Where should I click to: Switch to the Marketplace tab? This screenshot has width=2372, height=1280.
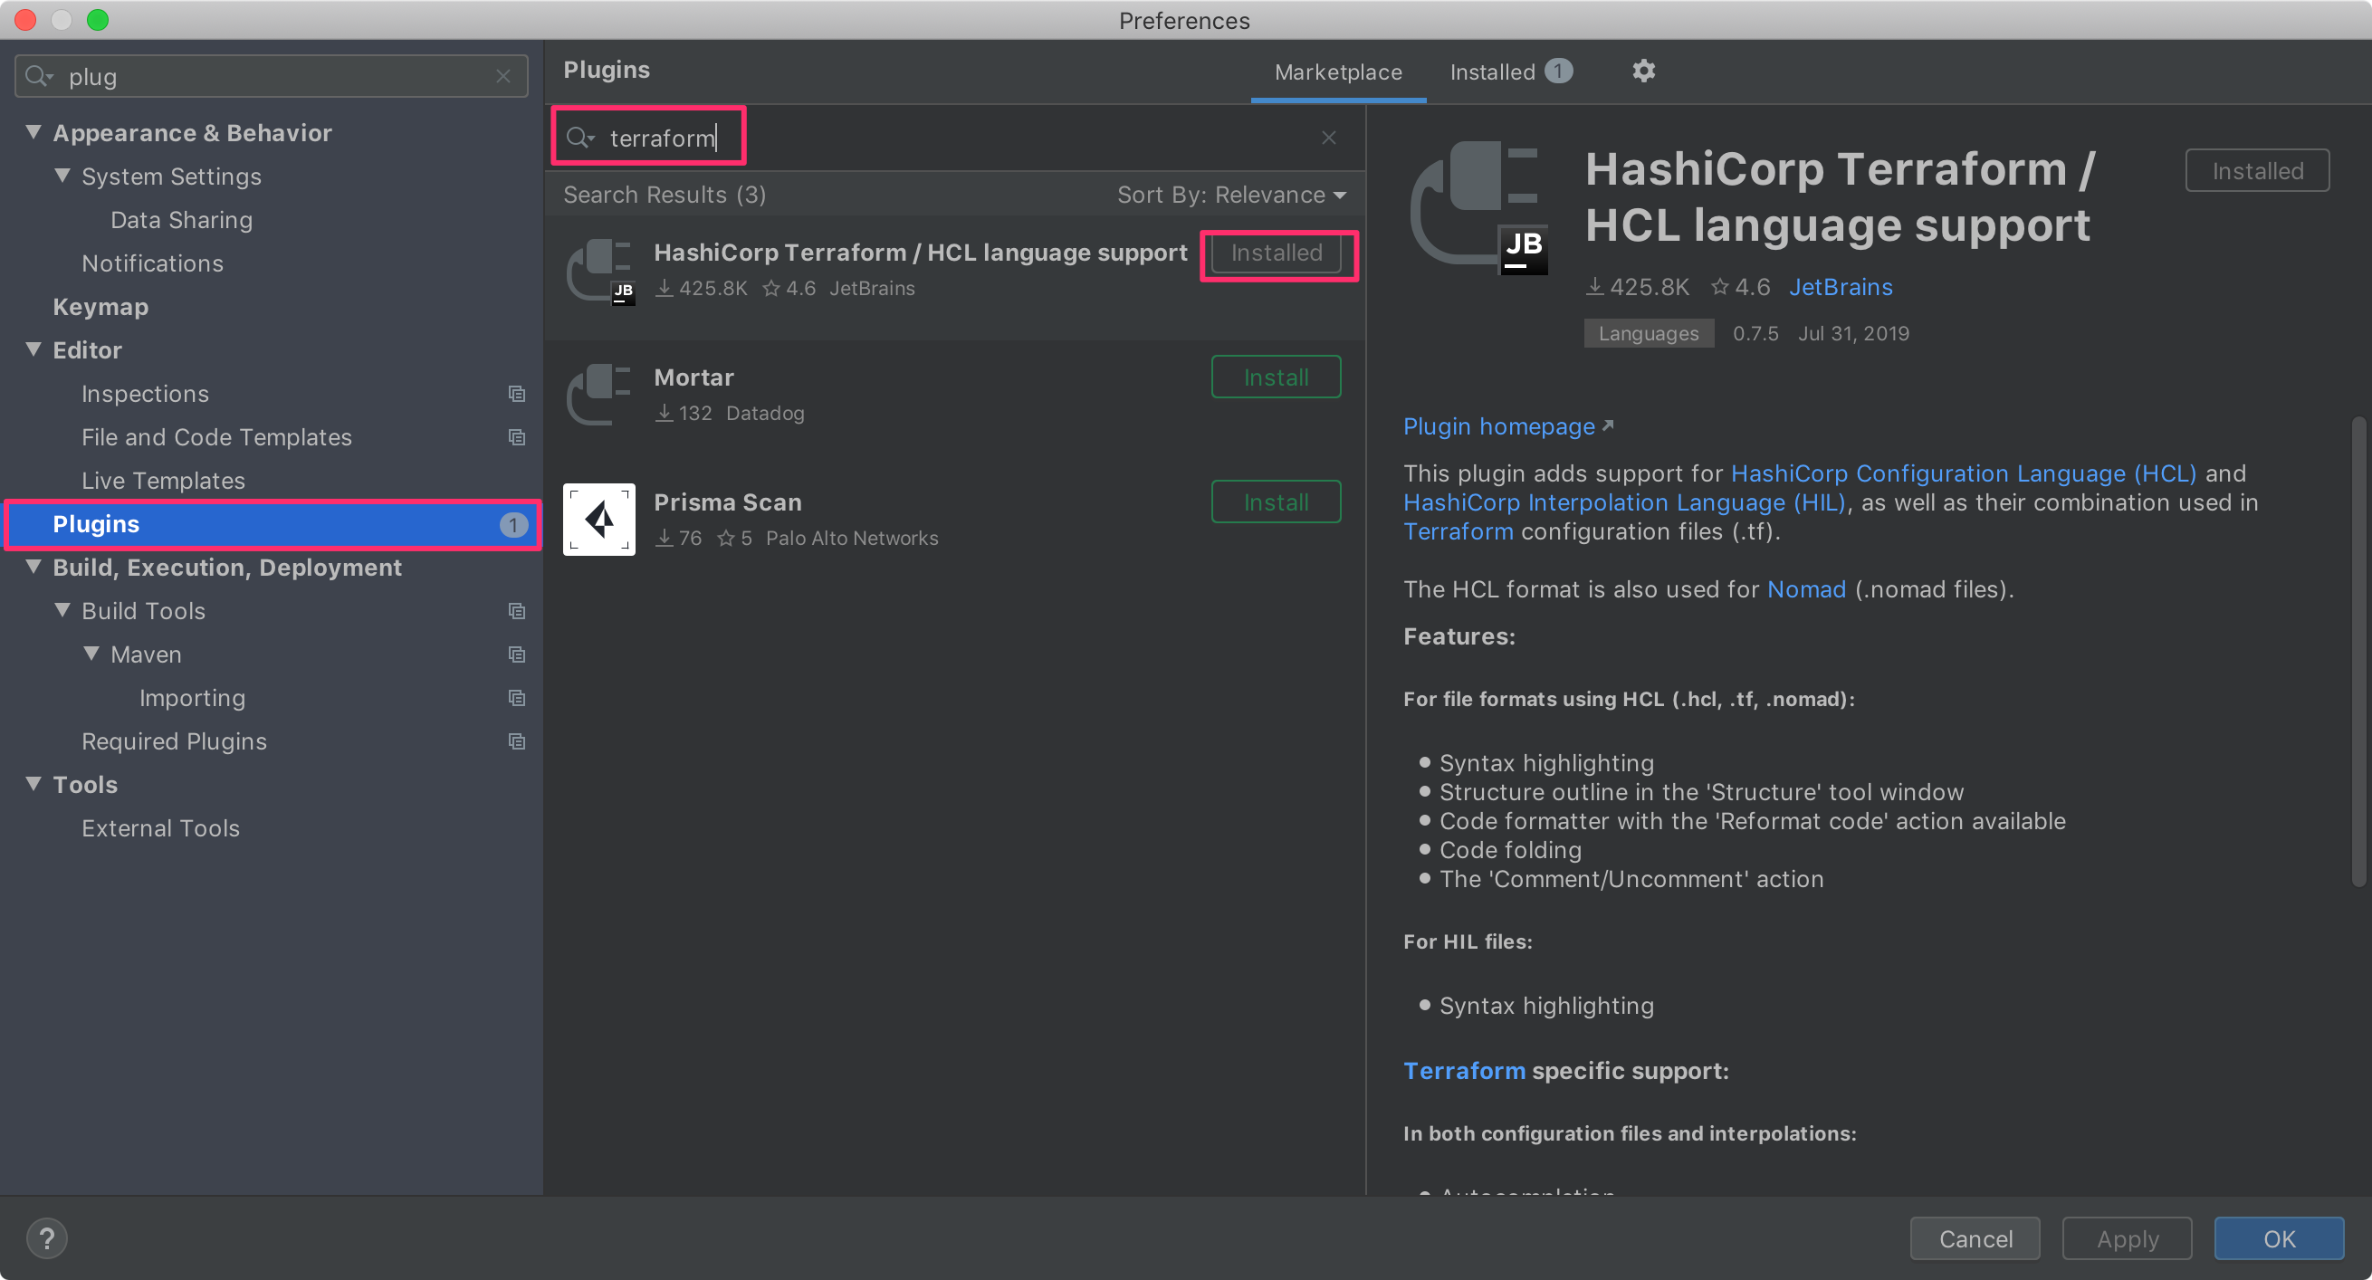point(1338,72)
